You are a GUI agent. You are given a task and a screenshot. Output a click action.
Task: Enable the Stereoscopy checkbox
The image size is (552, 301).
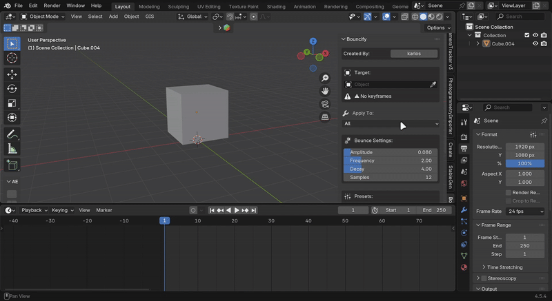(484, 278)
